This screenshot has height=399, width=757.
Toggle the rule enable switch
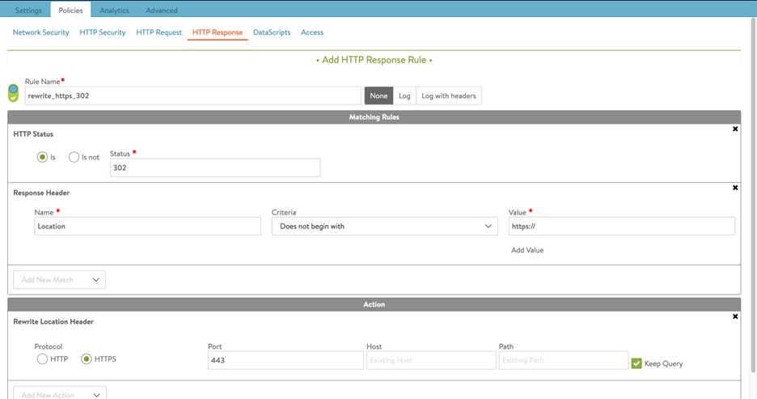[x=13, y=93]
